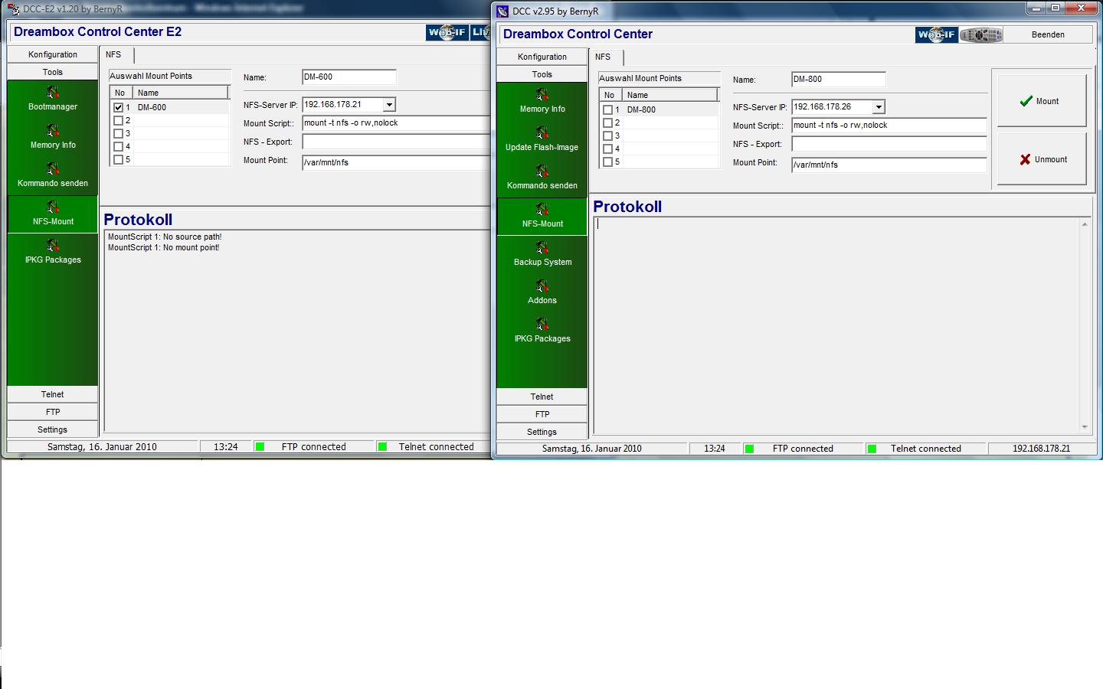This screenshot has width=1103, height=689.
Task: Open Memory Info in DCC v2.95 sidebar
Action: pos(542,101)
